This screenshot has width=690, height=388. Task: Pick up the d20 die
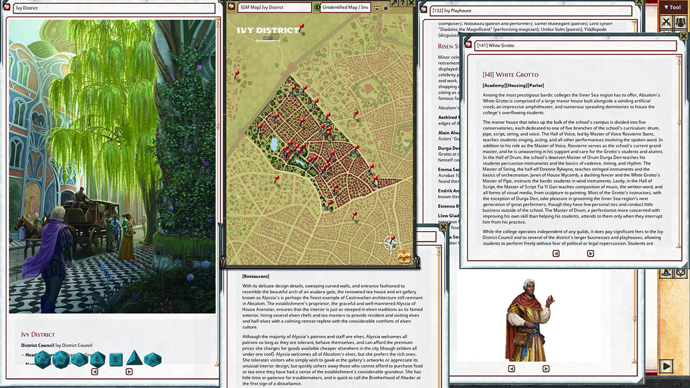tap(43, 359)
